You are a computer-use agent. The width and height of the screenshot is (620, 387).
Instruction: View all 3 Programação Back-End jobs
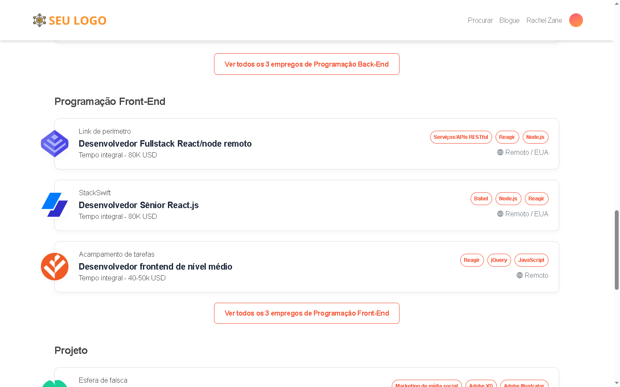(x=307, y=64)
